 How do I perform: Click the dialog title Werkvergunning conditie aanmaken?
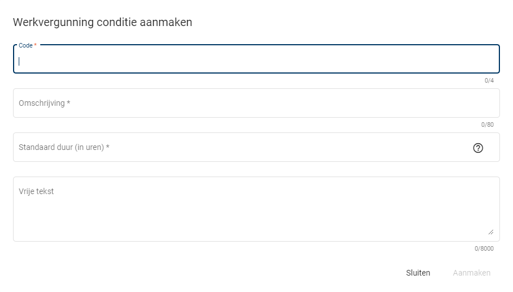click(103, 23)
